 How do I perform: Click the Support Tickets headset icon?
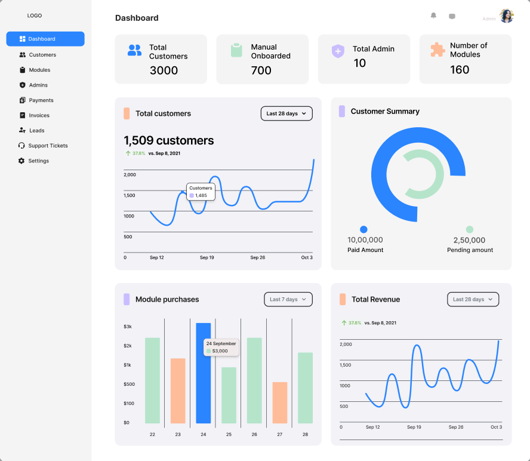coord(22,146)
